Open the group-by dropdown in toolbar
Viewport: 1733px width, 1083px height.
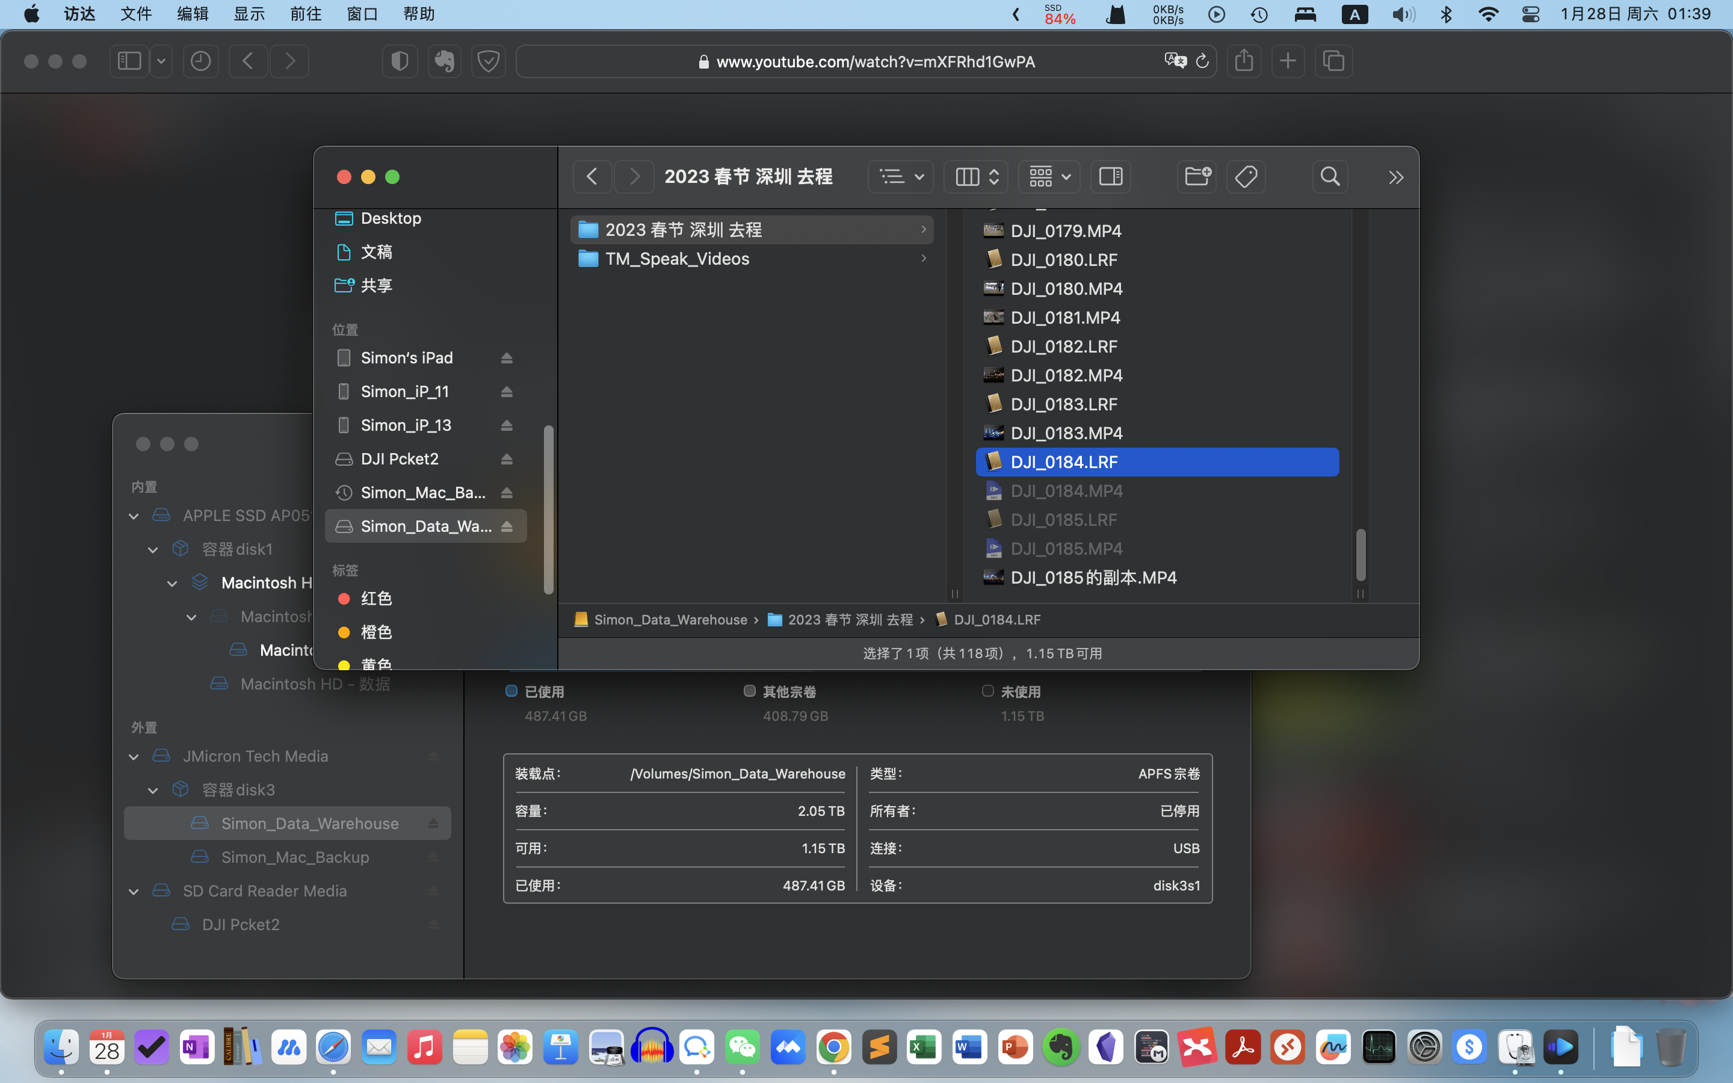coord(1049,176)
